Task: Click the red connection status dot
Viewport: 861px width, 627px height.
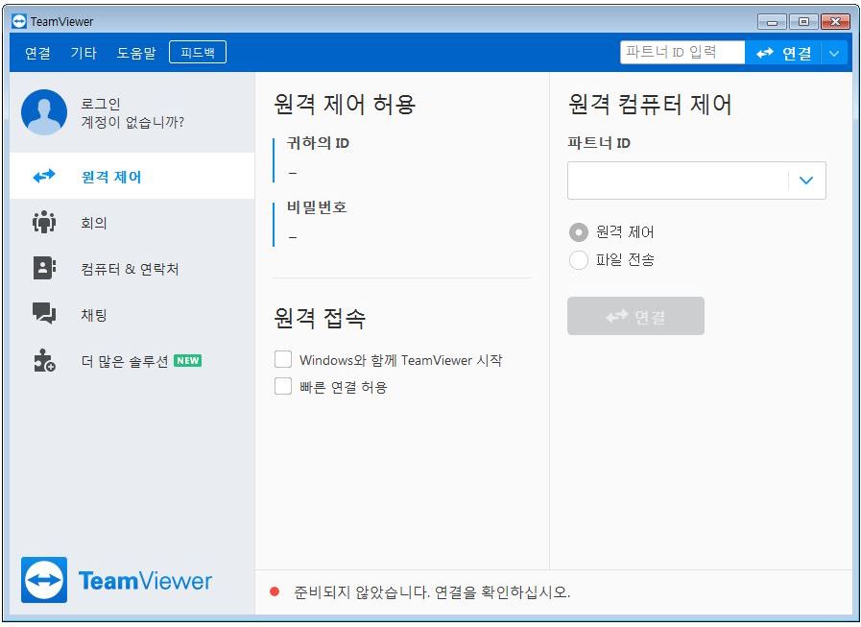Action: coord(275,591)
